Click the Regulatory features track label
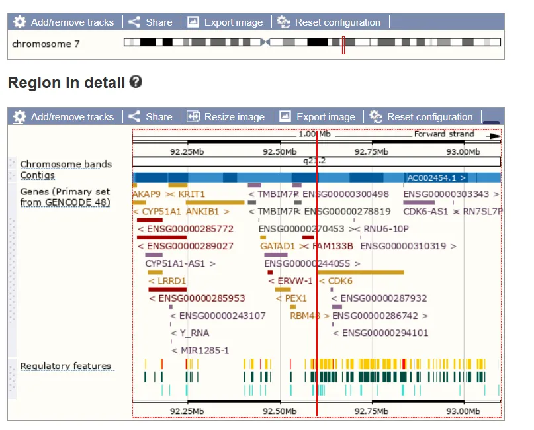The width and height of the screenshot is (534, 430). [66, 366]
